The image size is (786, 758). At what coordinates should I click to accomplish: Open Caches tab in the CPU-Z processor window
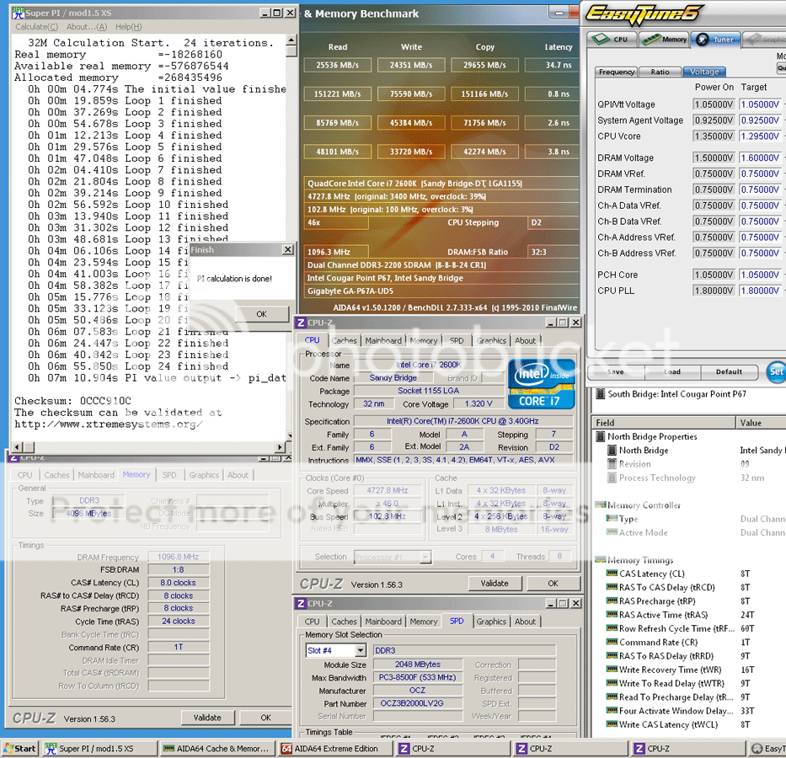[x=344, y=340]
